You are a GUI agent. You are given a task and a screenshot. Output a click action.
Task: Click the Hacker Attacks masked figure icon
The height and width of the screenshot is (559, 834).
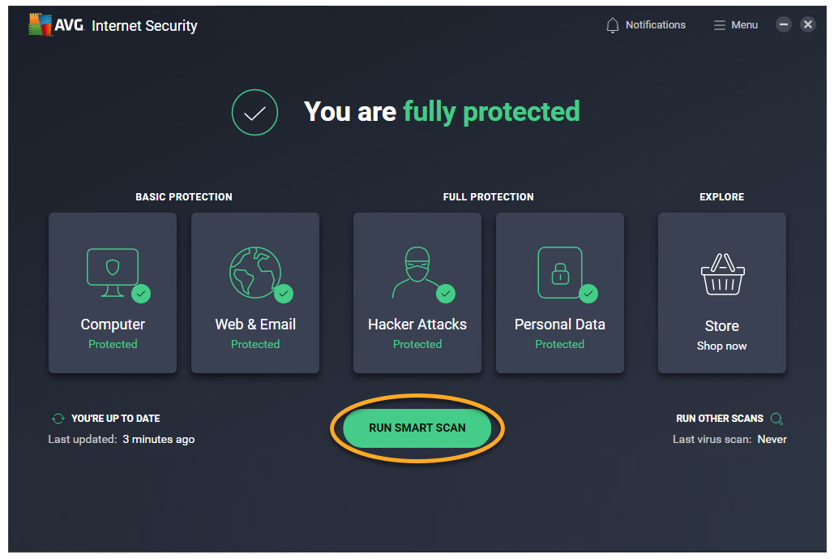coord(417,273)
